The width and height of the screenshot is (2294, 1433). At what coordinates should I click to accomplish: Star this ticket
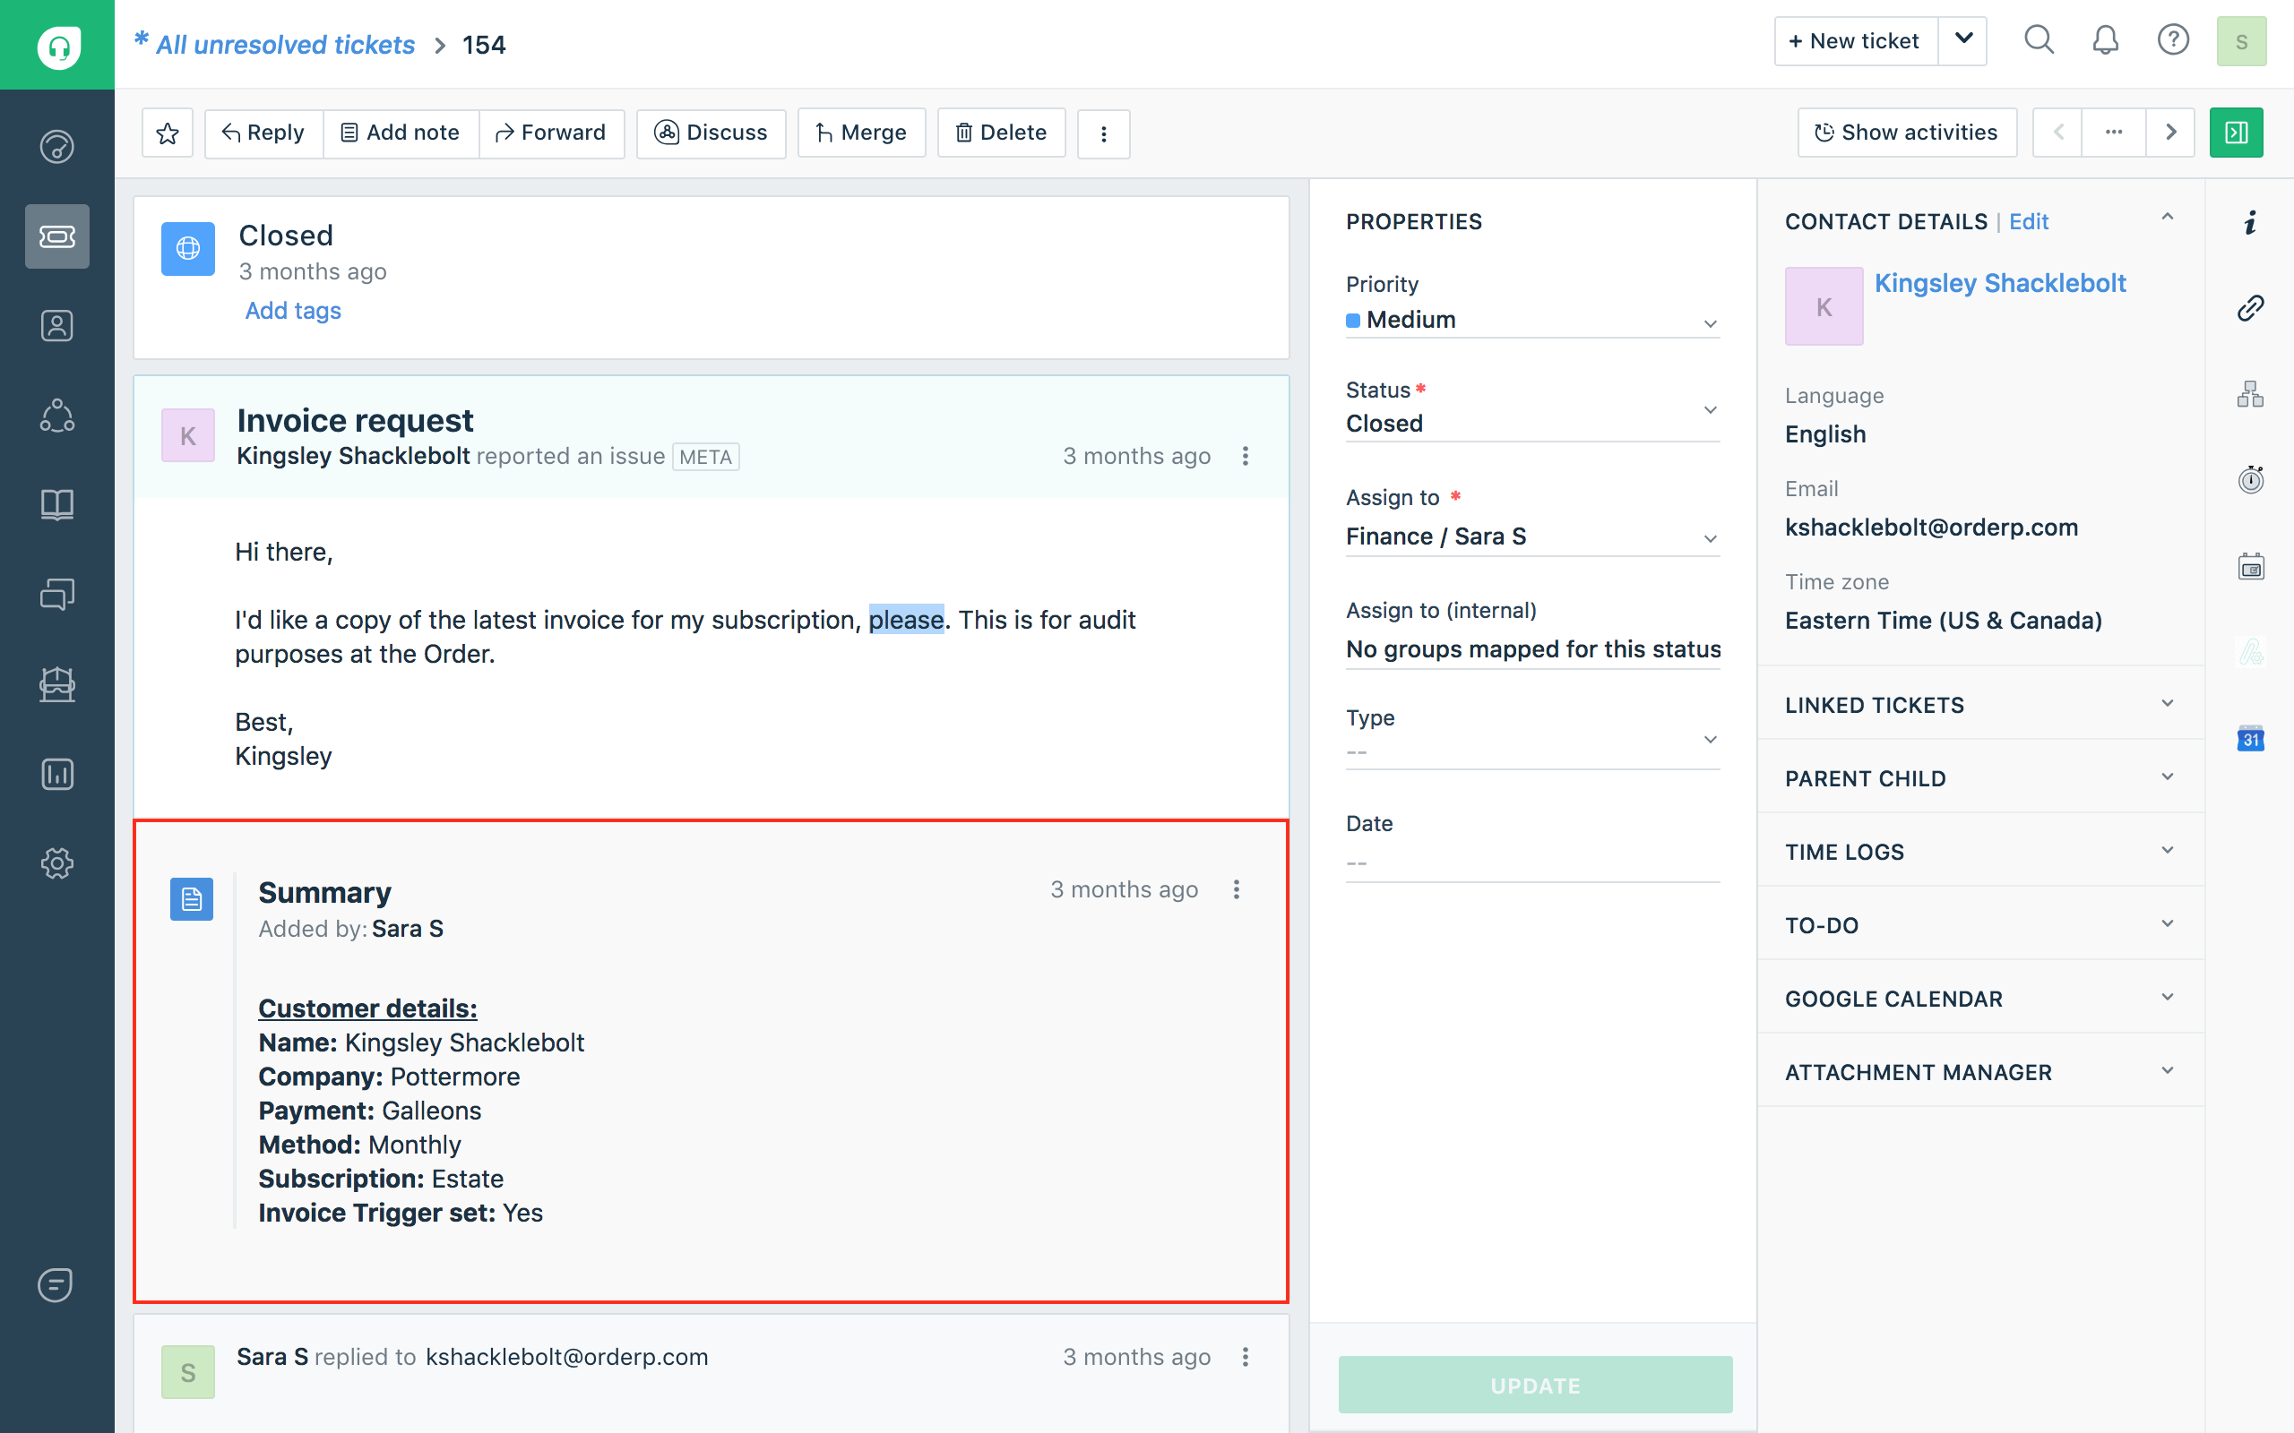click(x=168, y=133)
